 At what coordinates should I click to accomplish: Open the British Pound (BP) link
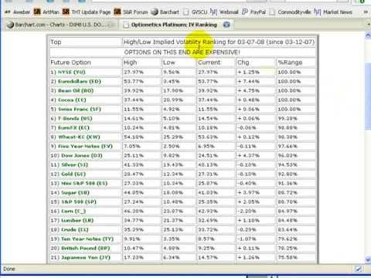[x=86, y=249]
